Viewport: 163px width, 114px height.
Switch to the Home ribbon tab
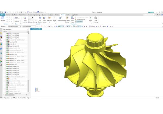(x=8, y=15)
